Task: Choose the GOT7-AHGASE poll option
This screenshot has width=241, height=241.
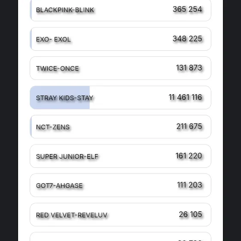Action: click(120, 185)
